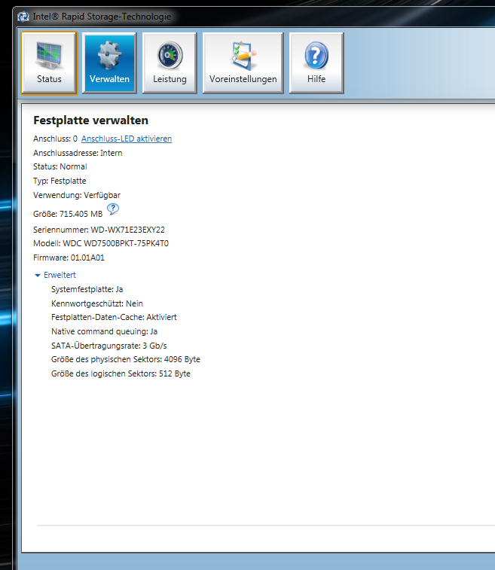Select the Größe des physischen Sektors line
Image resolution: width=495 pixels, height=570 pixels.
pos(125,360)
